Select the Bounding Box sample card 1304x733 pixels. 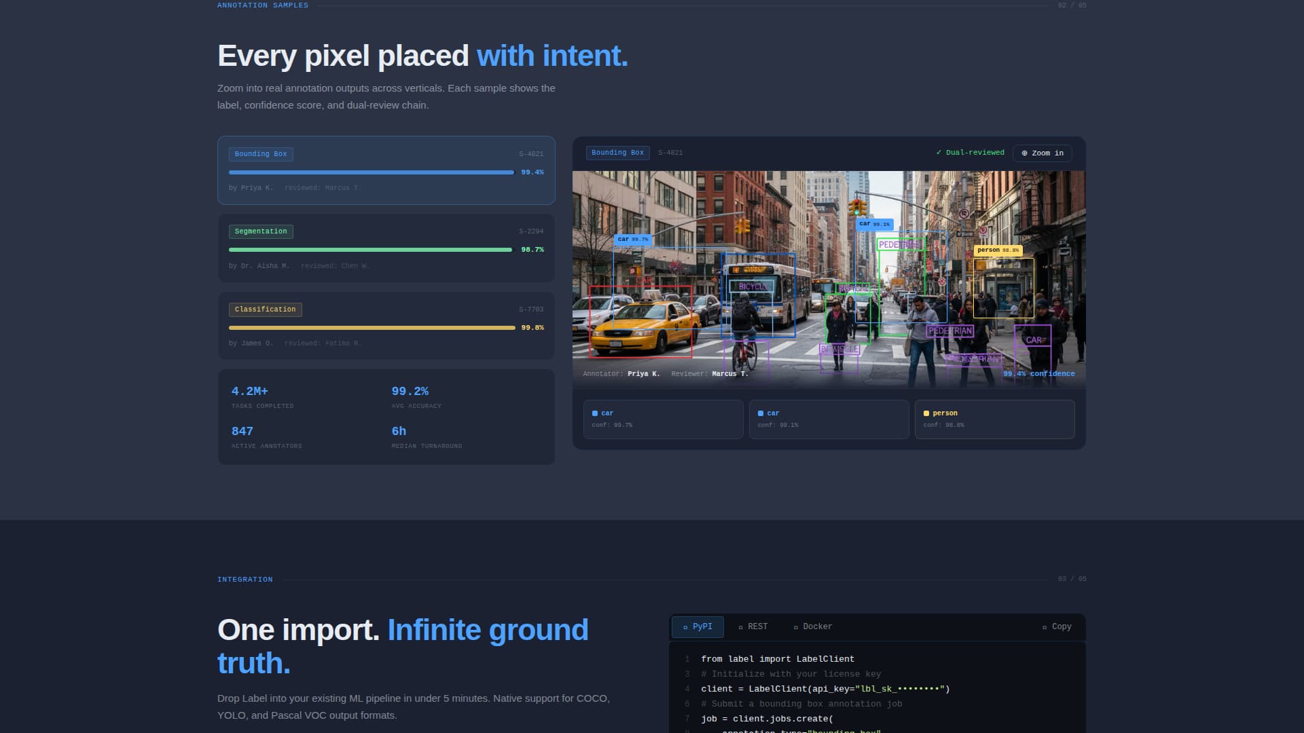[386, 170]
